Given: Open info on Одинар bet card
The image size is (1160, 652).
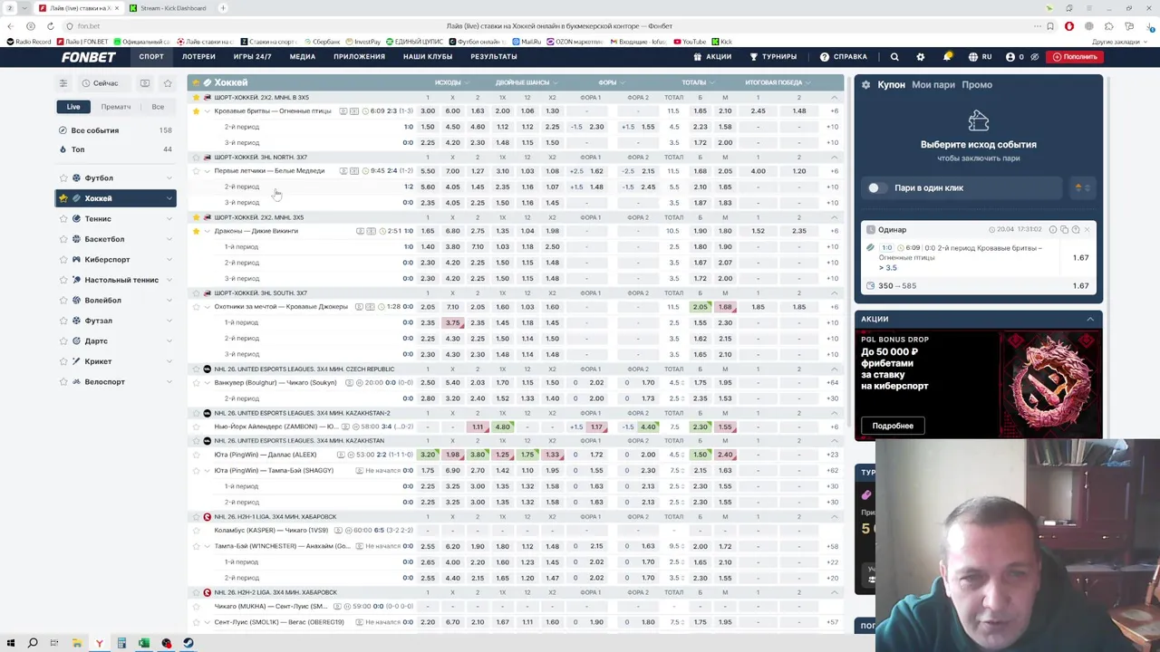Looking at the screenshot, I should coord(1053,230).
